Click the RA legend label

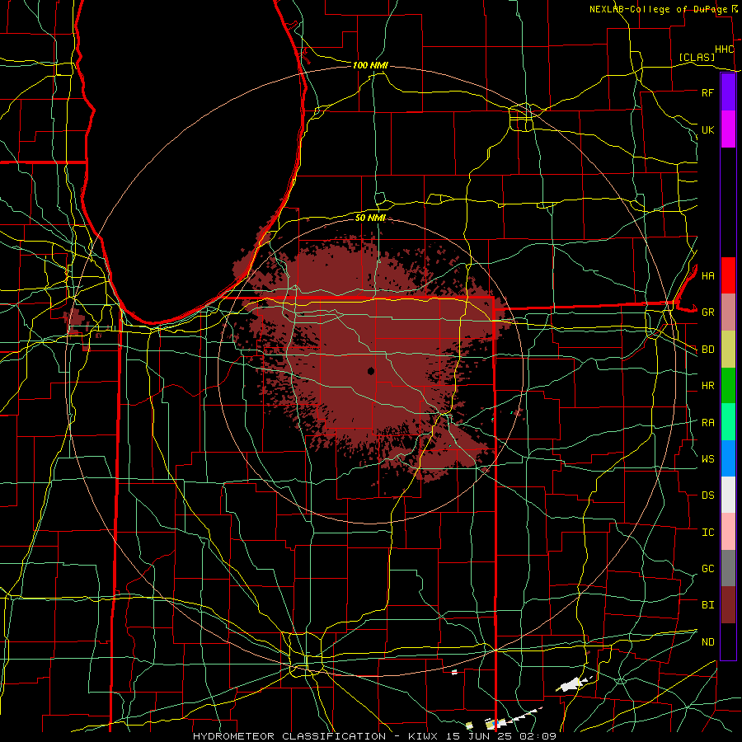point(707,423)
